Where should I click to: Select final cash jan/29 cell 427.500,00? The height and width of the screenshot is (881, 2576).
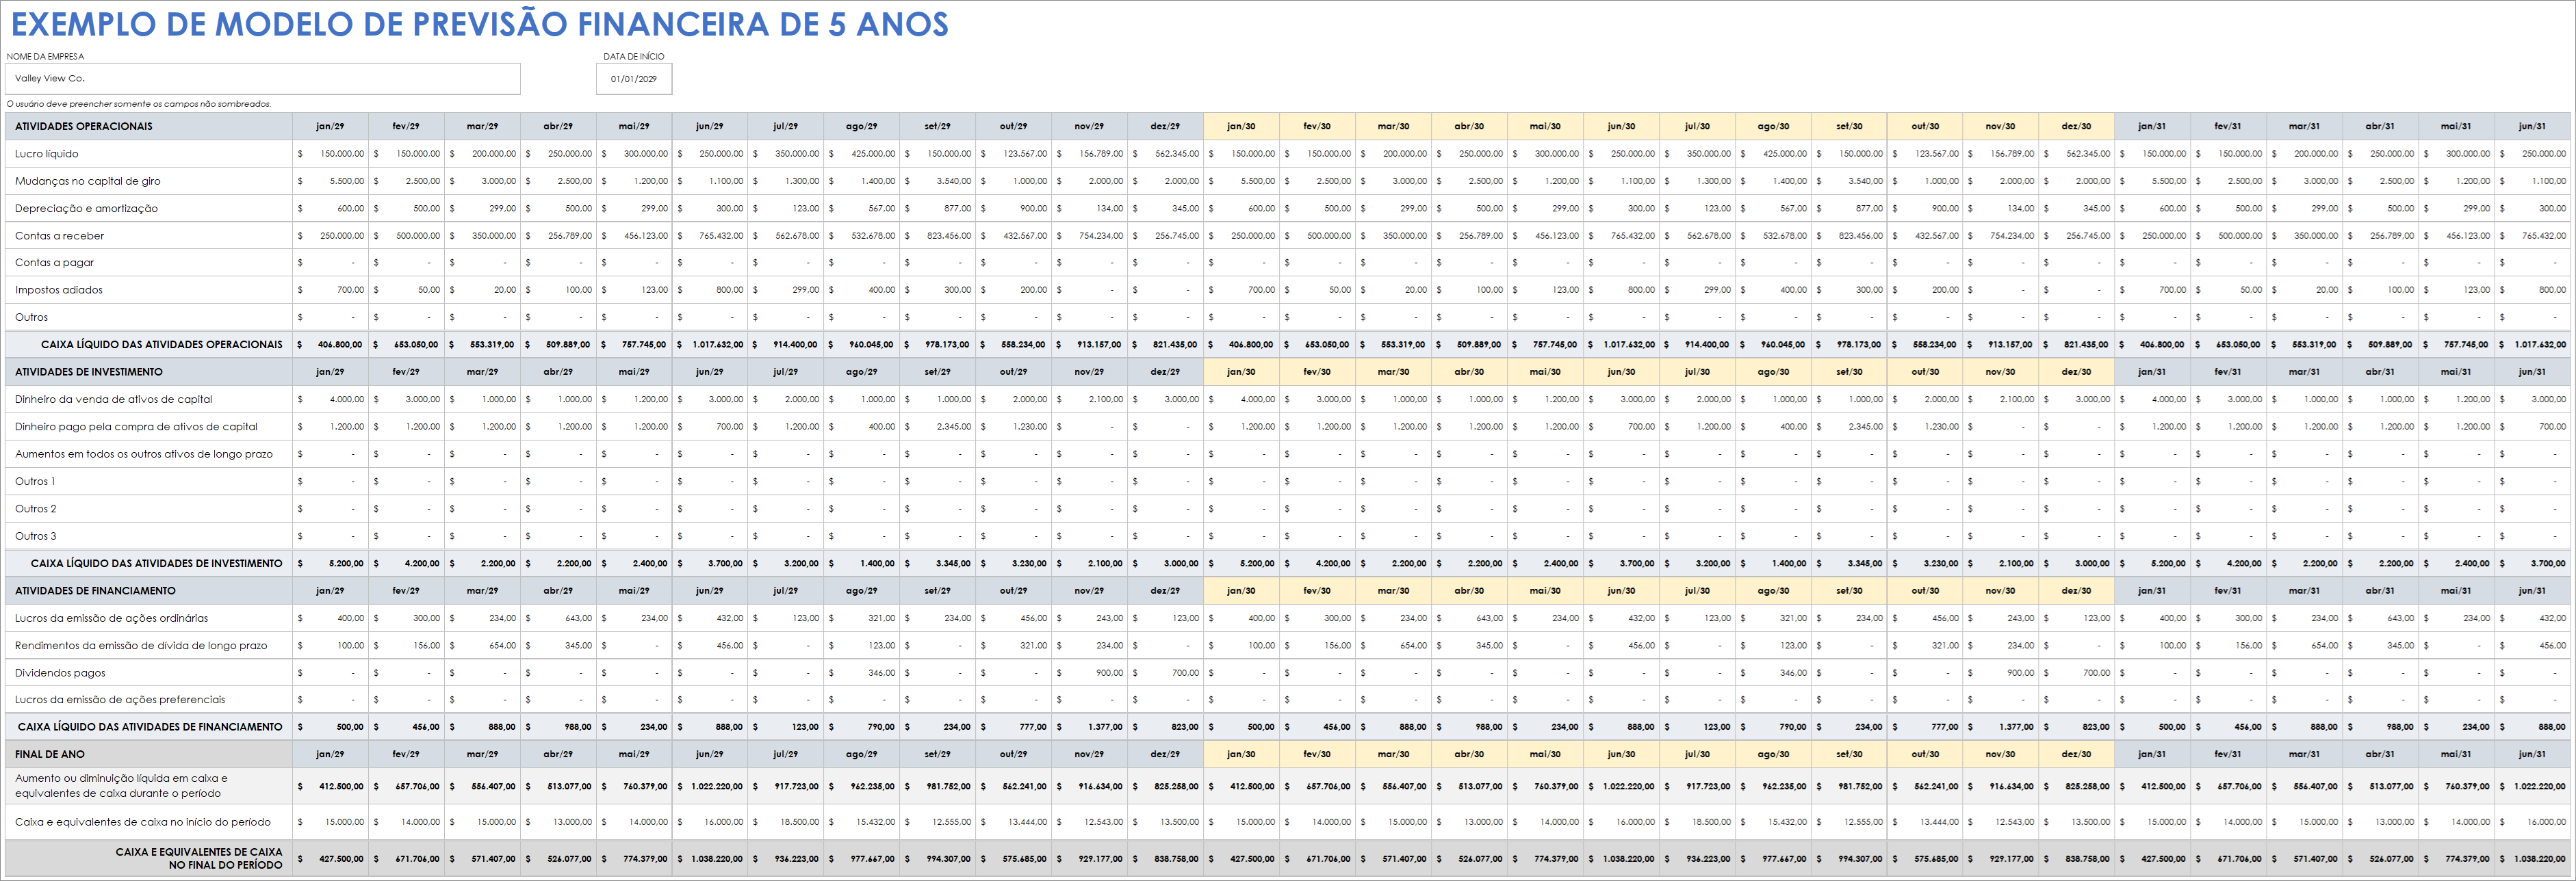(x=330, y=858)
